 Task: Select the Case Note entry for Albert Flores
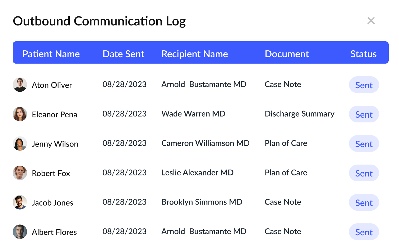click(x=283, y=231)
